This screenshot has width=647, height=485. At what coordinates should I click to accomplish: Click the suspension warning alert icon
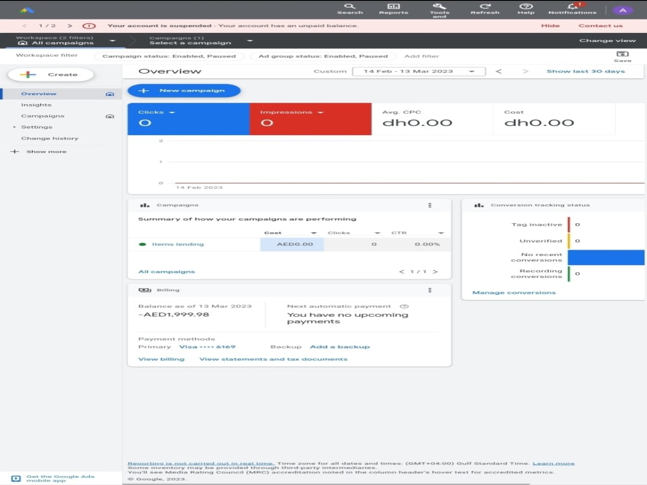pos(89,26)
